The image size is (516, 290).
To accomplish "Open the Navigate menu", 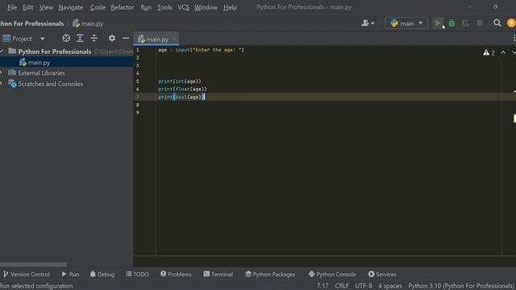I will [x=71, y=7].
